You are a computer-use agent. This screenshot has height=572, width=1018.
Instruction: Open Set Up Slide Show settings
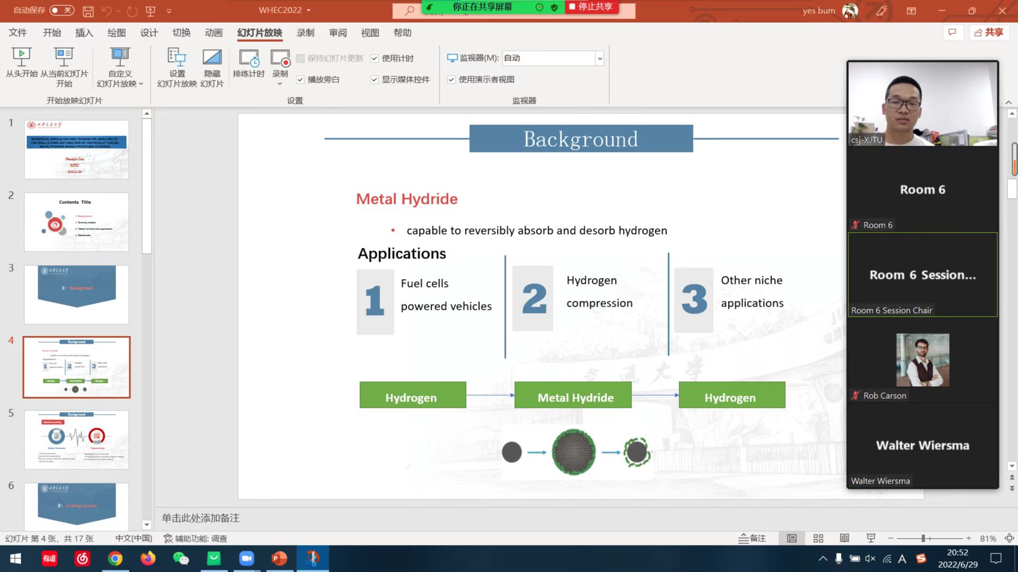pyautogui.click(x=177, y=57)
